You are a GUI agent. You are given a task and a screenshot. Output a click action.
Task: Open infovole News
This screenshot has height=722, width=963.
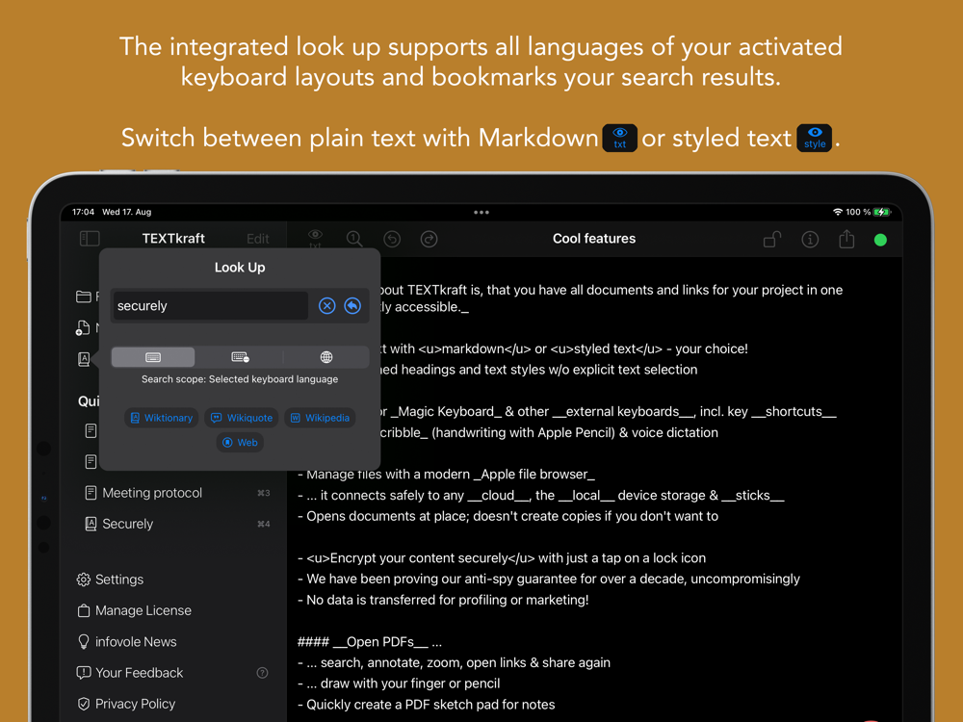coord(126,641)
